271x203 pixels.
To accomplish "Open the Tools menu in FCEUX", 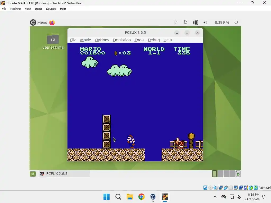I will pos(139,40).
